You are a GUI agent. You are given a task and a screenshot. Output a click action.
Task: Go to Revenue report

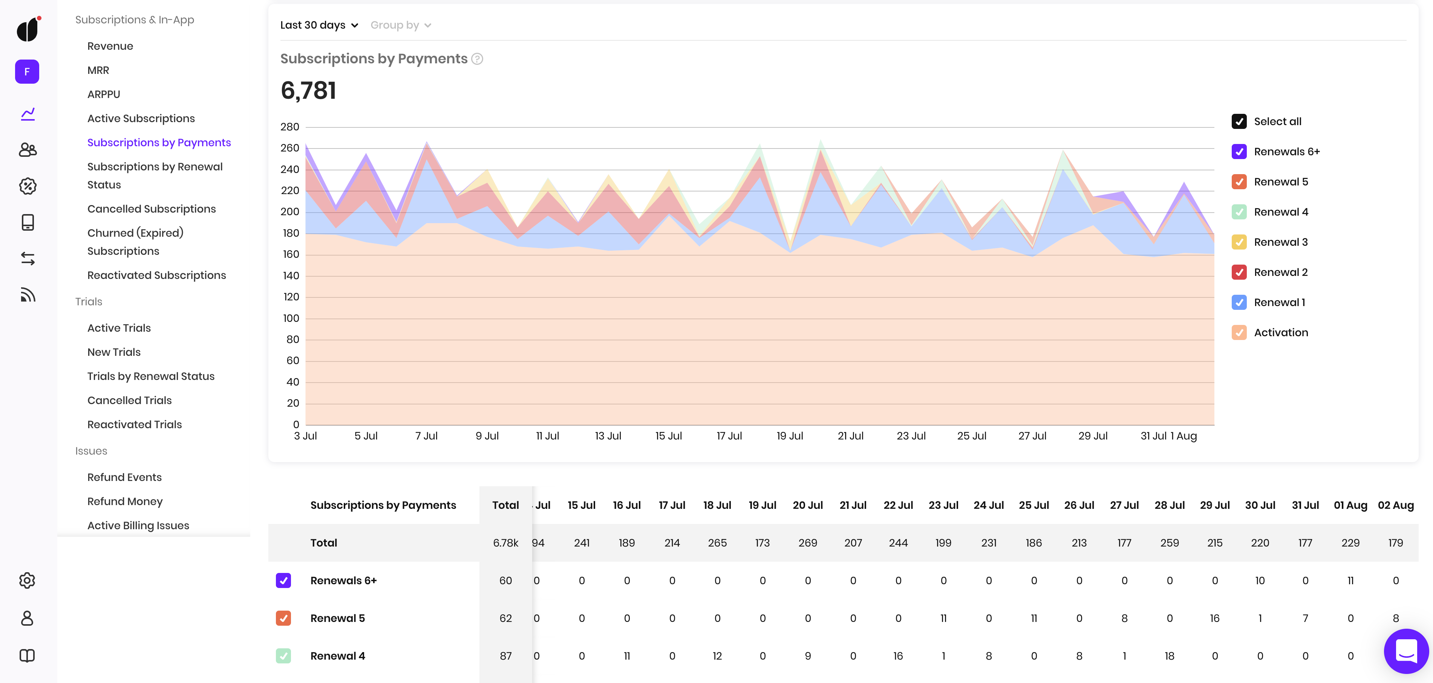pos(110,46)
